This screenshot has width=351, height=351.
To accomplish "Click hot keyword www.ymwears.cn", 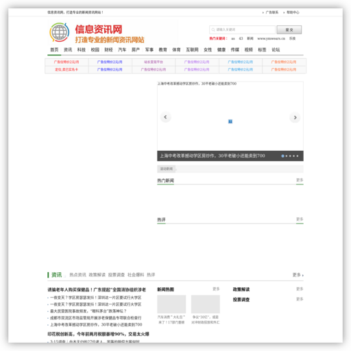I will (271, 38).
